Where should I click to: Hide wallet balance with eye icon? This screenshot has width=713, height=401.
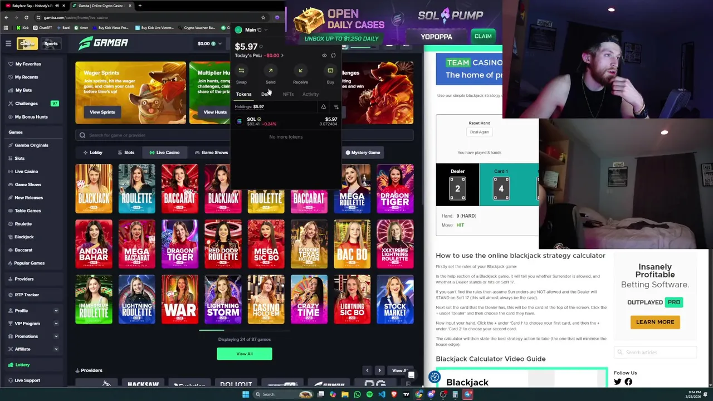pyautogui.click(x=324, y=56)
